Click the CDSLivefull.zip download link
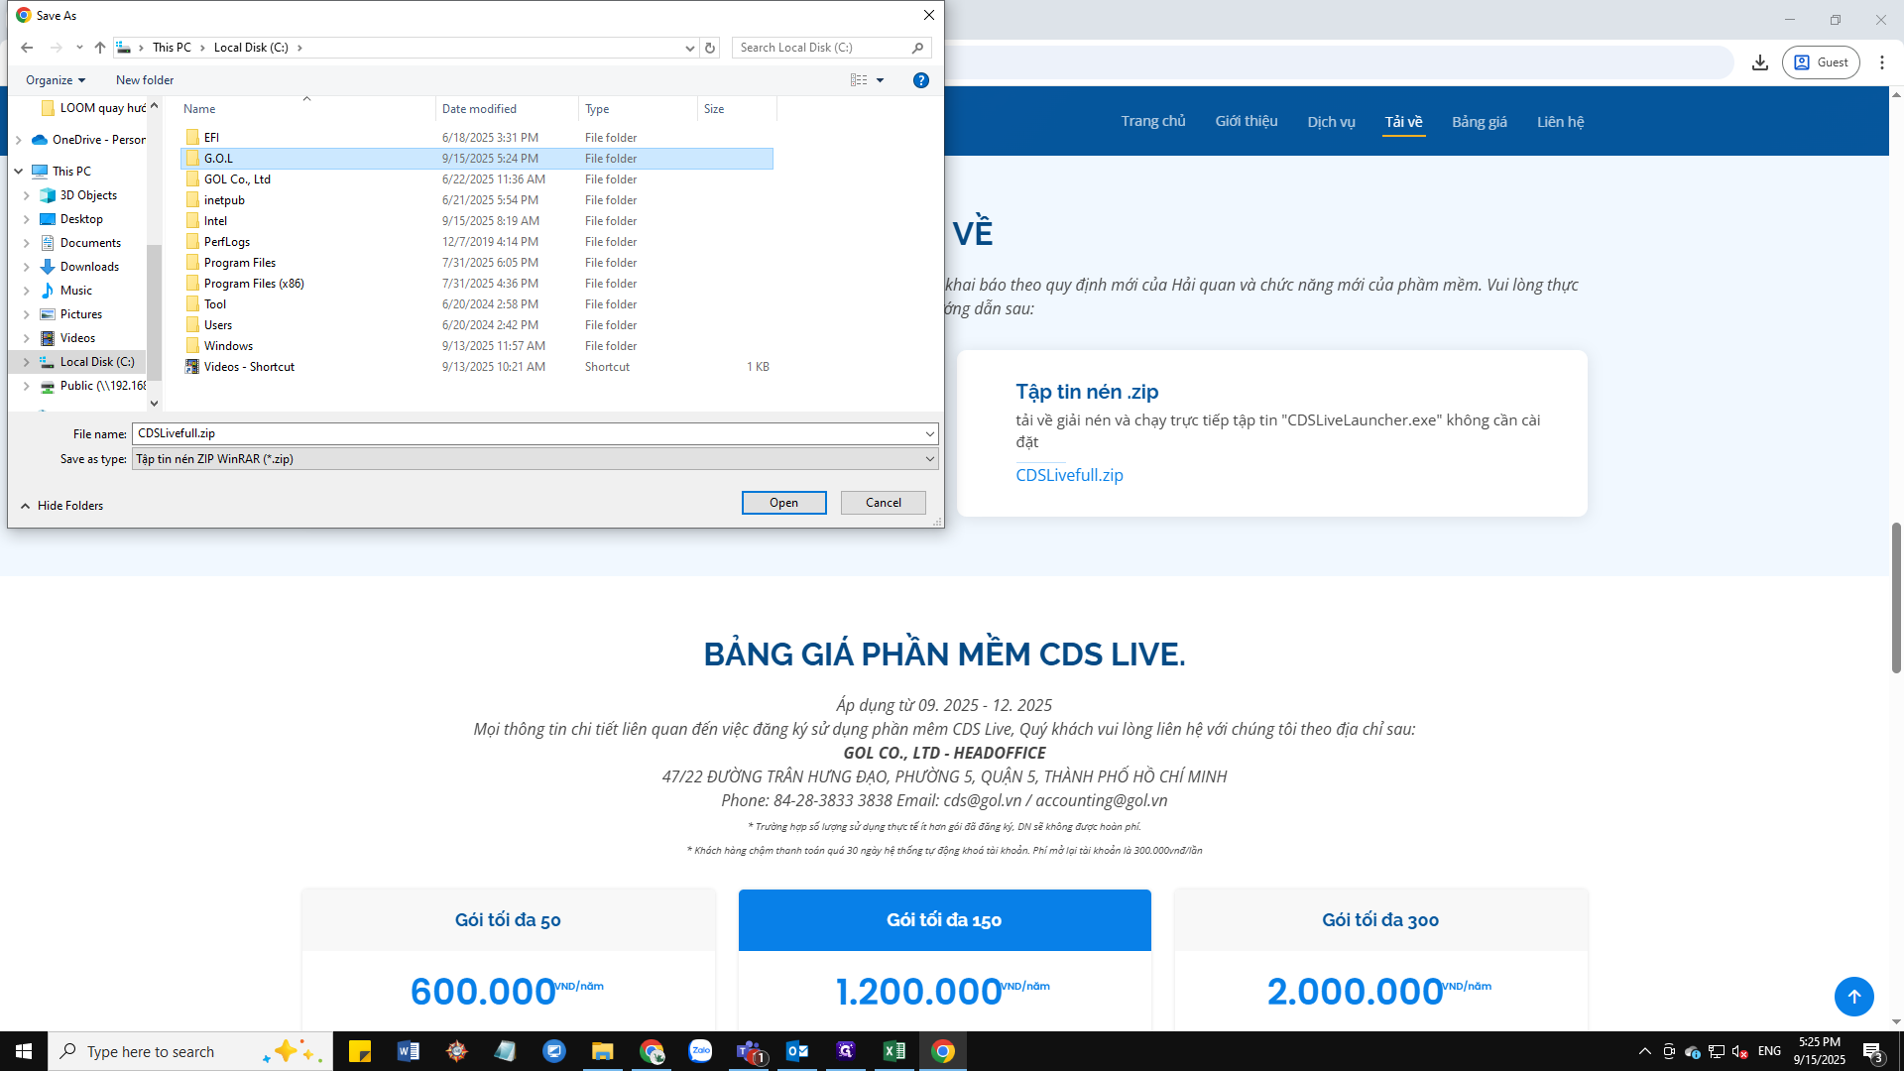1904x1071 pixels. coord(1069,475)
